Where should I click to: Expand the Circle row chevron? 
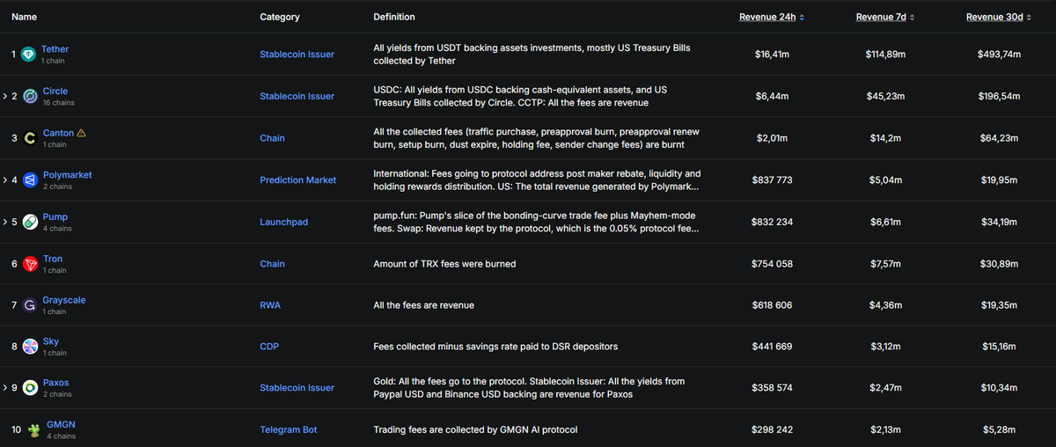4,96
